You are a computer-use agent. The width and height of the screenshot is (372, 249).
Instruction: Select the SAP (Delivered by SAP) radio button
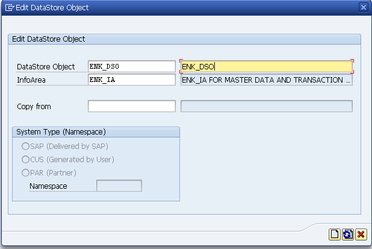pyautogui.click(x=25, y=146)
